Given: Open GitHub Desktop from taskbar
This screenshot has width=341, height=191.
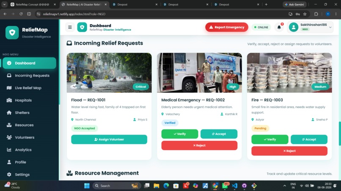Looking at the screenshot, I should 245,186.
